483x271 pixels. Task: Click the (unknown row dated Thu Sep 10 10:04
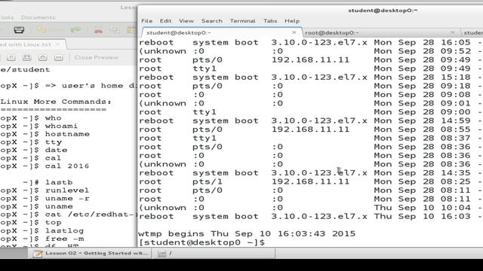(310, 208)
